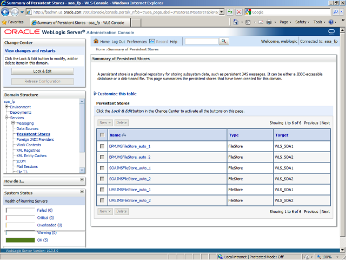Image resolution: width=346 pixels, height=260 pixels.
Task: Click the green OK health status bar
Action: click(x=20, y=239)
